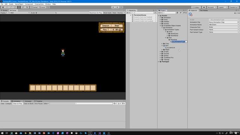
Task: Open the cloud services icon
Action: [x=204, y=7]
